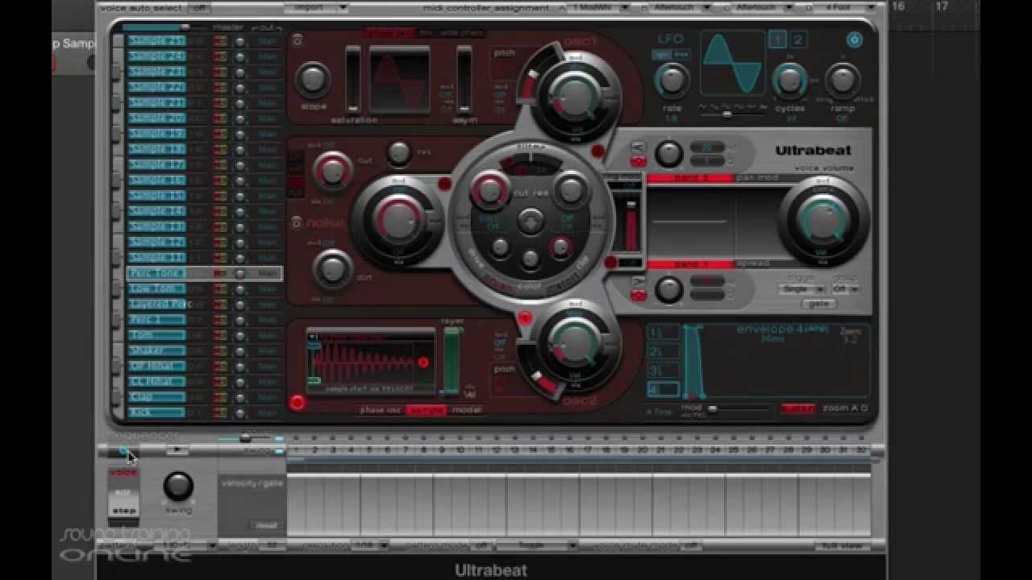Click the velocity/gate reset button
Viewport: 1032px width, 580px height.
[x=265, y=525]
